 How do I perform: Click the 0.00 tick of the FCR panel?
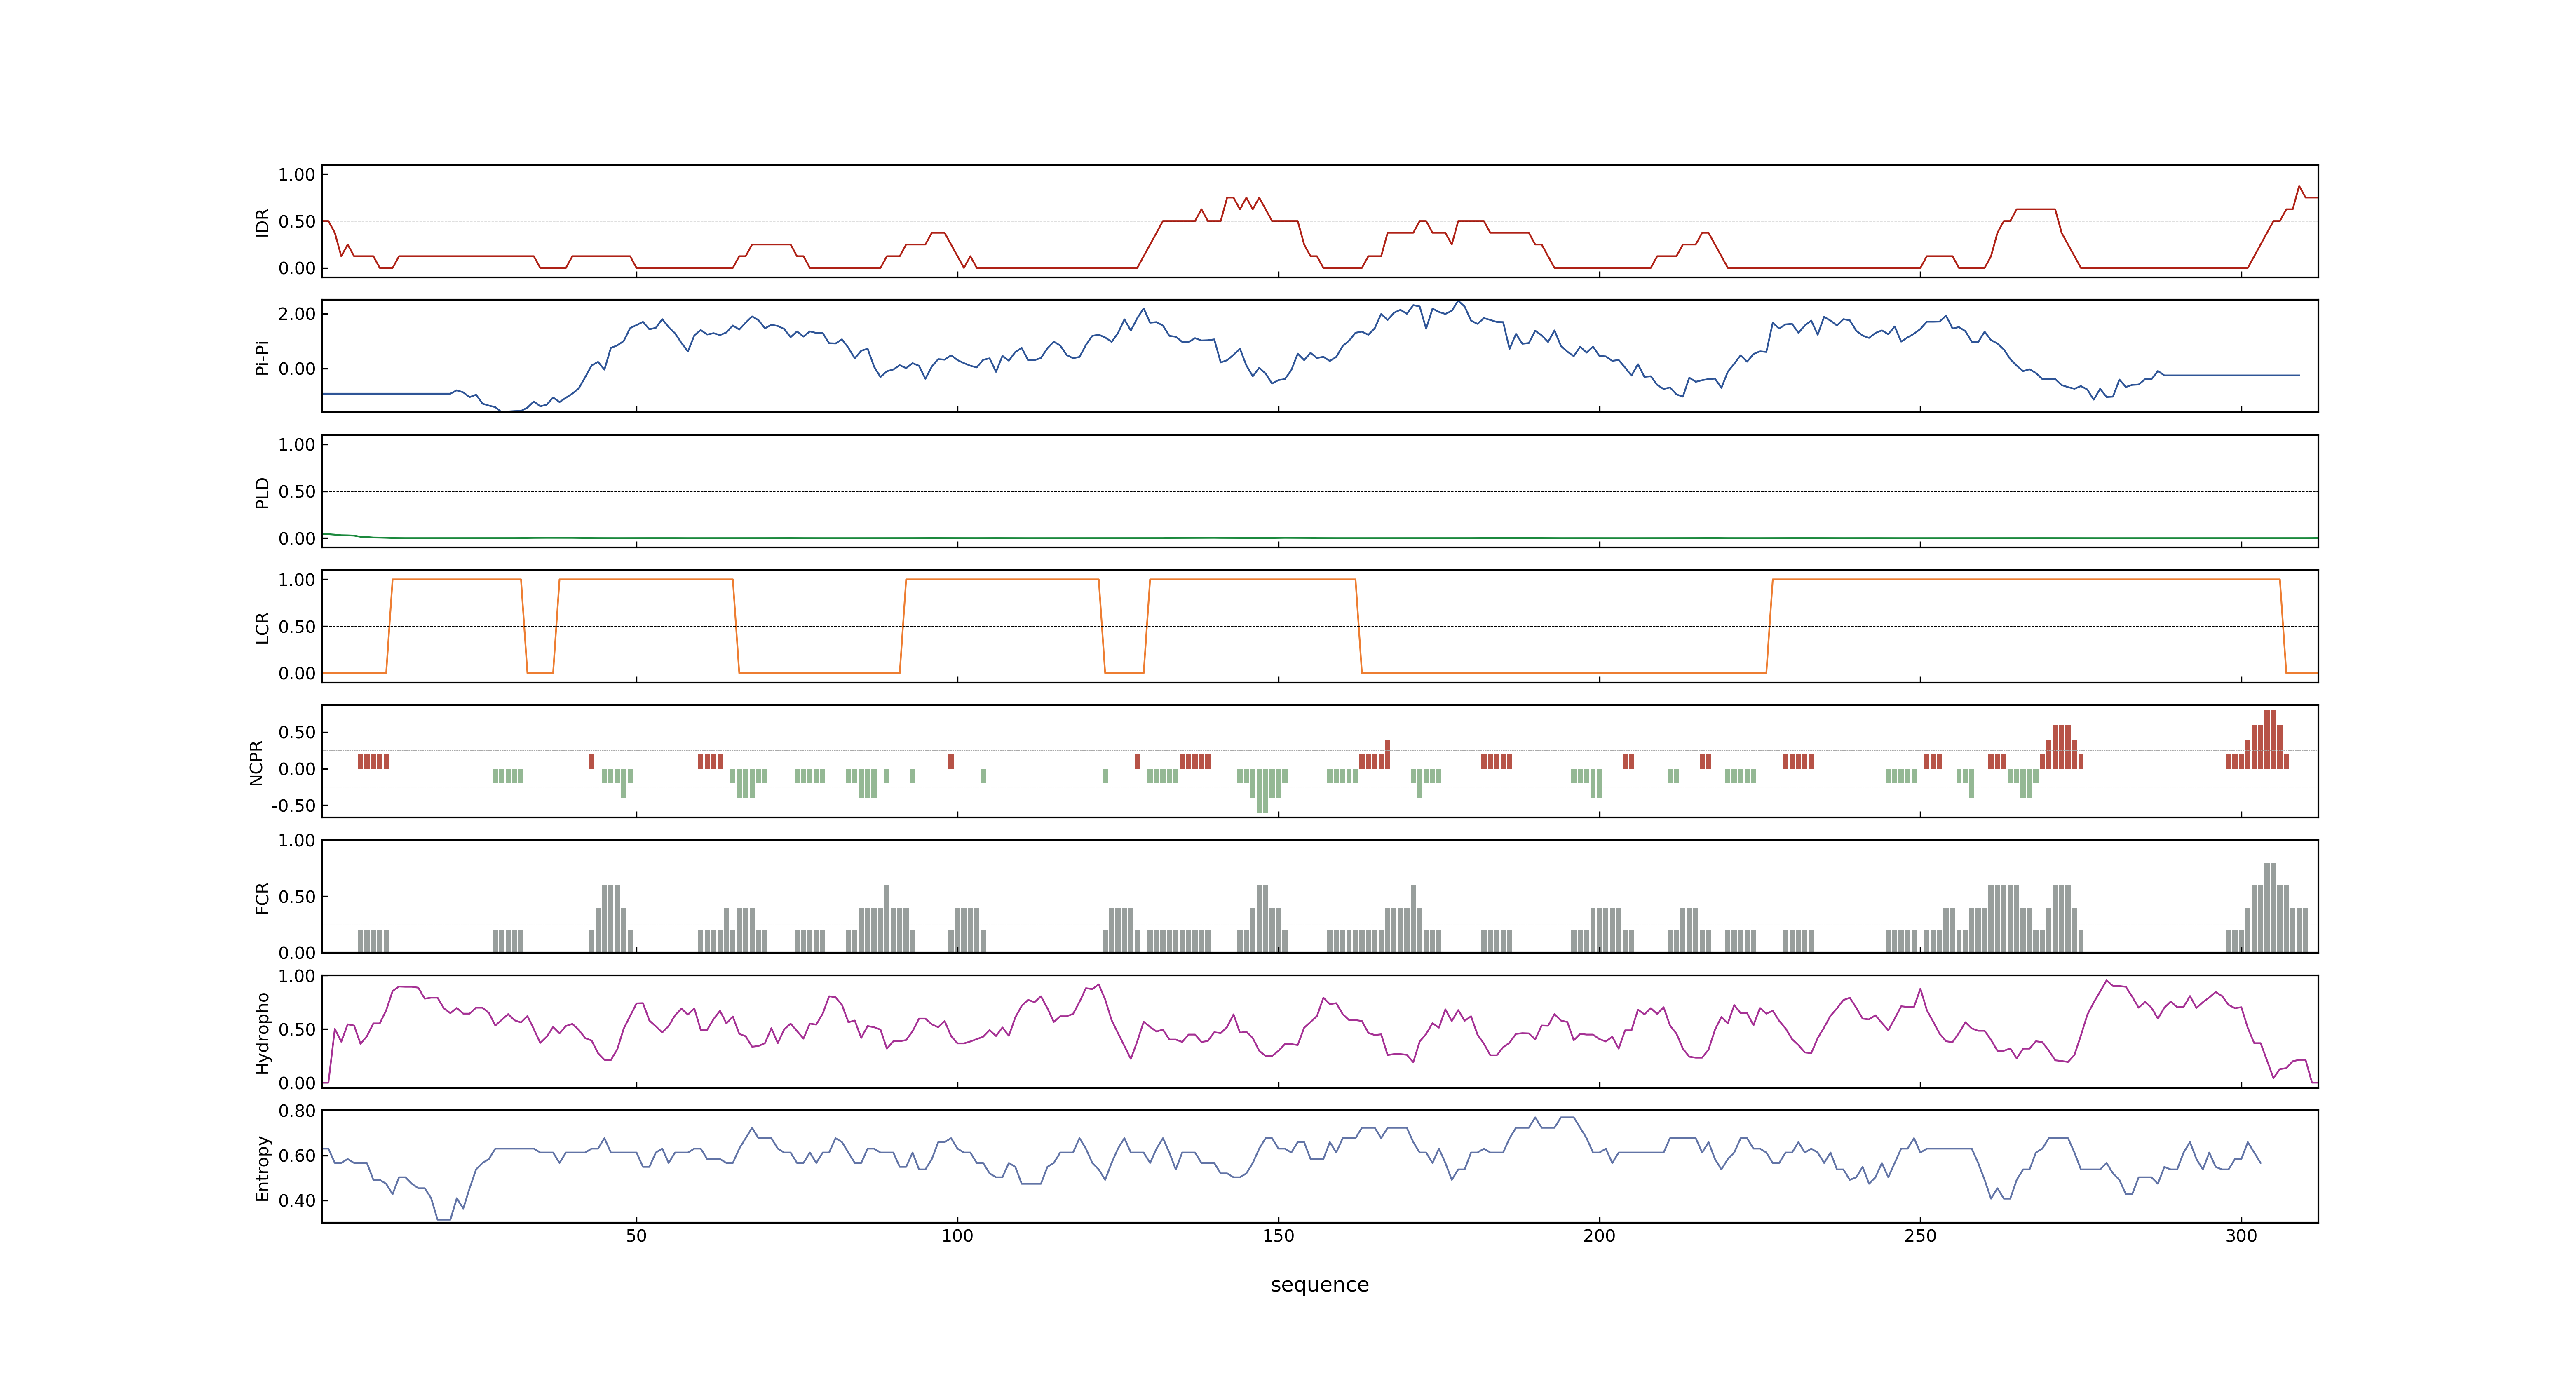[297, 953]
